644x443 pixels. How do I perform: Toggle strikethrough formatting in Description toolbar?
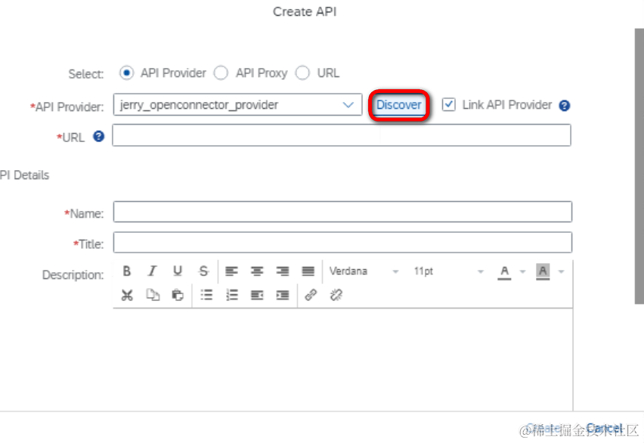pyautogui.click(x=203, y=271)
